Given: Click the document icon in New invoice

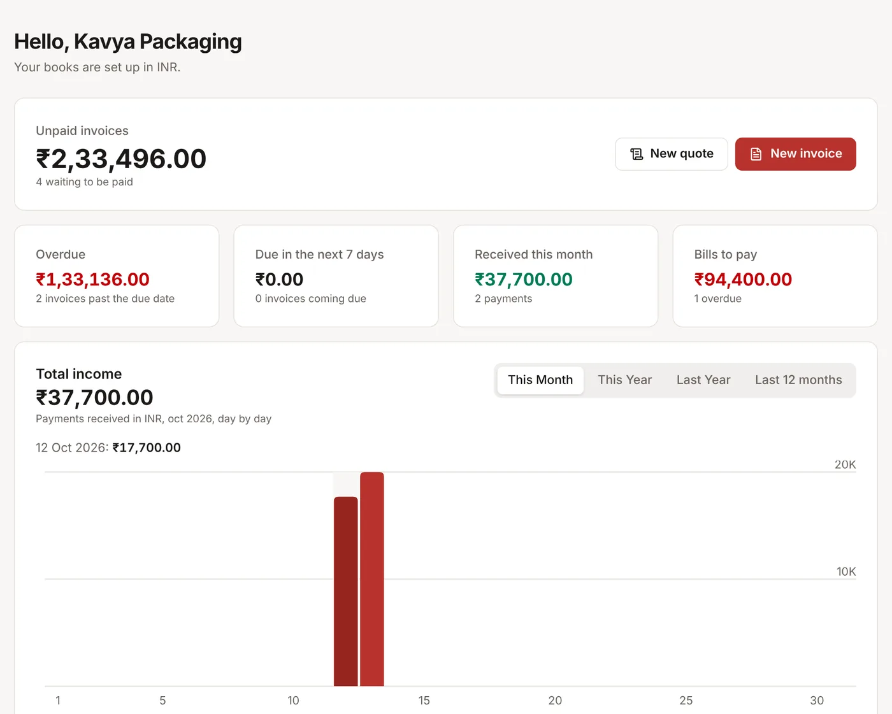Looking at the screenshot, I should pyautogui.click(x=756, y=154).
